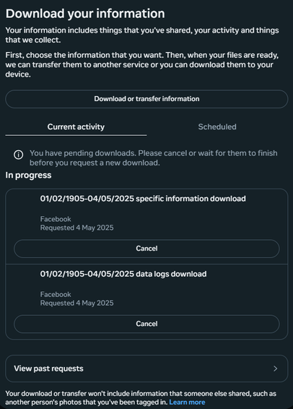The width and height of the screenshot is (293, 409).
Task: Select the data logs download title
Action: pos(123,274)
